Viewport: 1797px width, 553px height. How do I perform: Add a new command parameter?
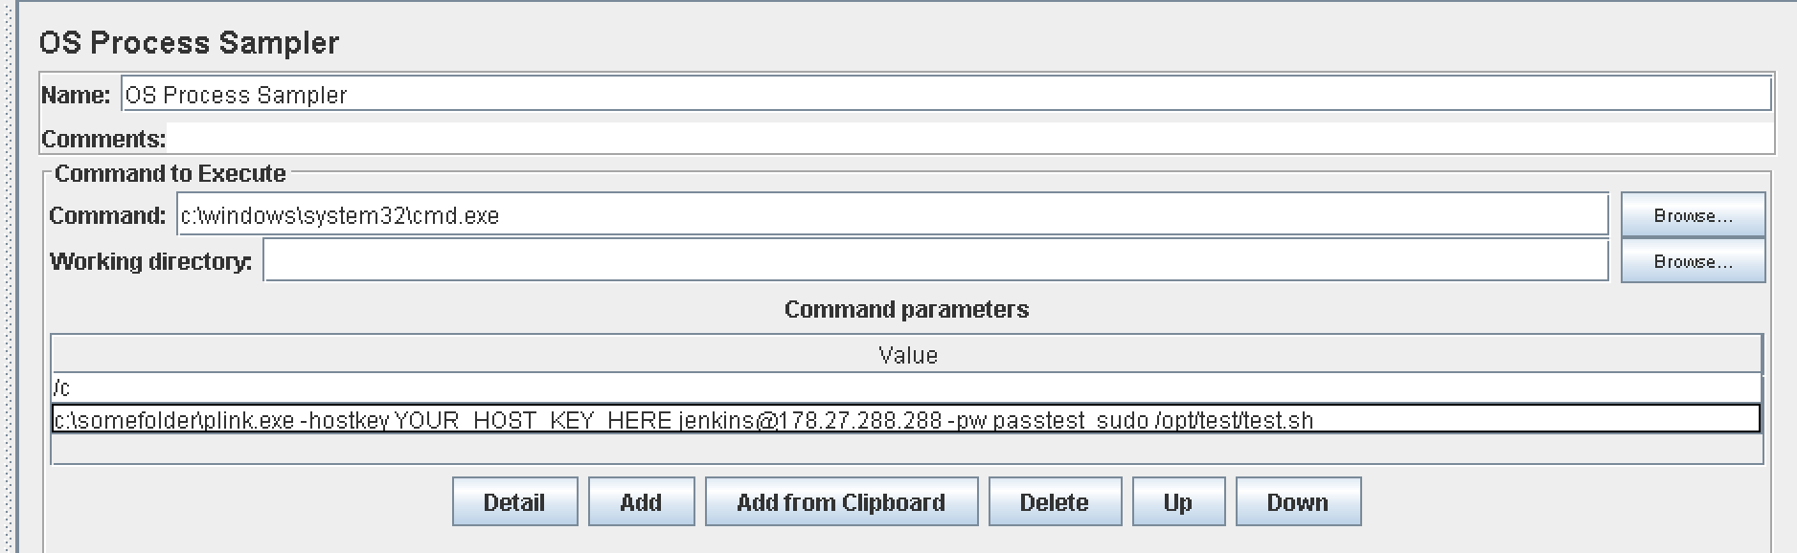click(x=641, y=502)
